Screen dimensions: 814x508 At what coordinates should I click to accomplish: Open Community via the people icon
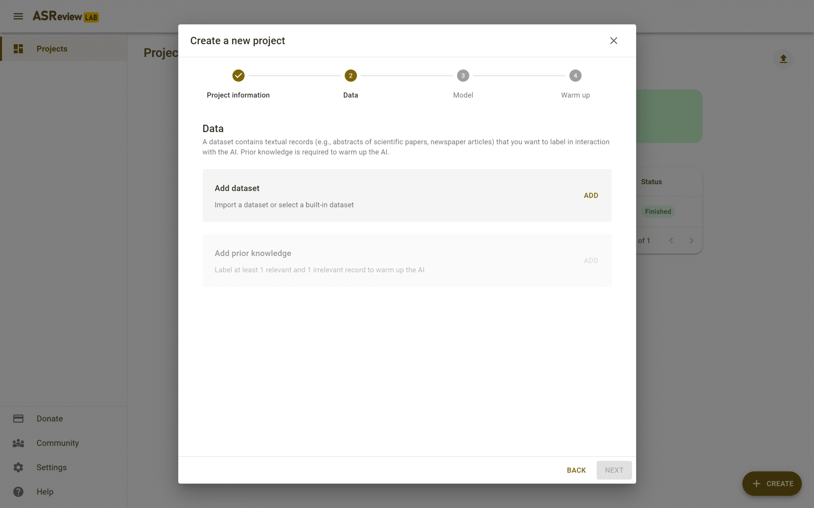click(18, 443)
